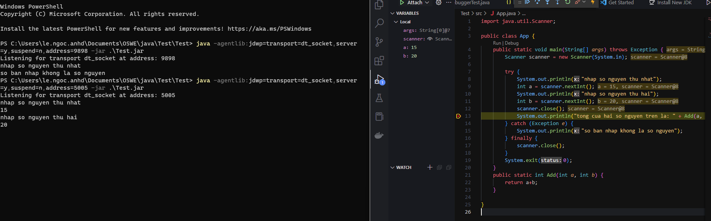Open the Attach debug configuration dropdown

pos(427,3)
